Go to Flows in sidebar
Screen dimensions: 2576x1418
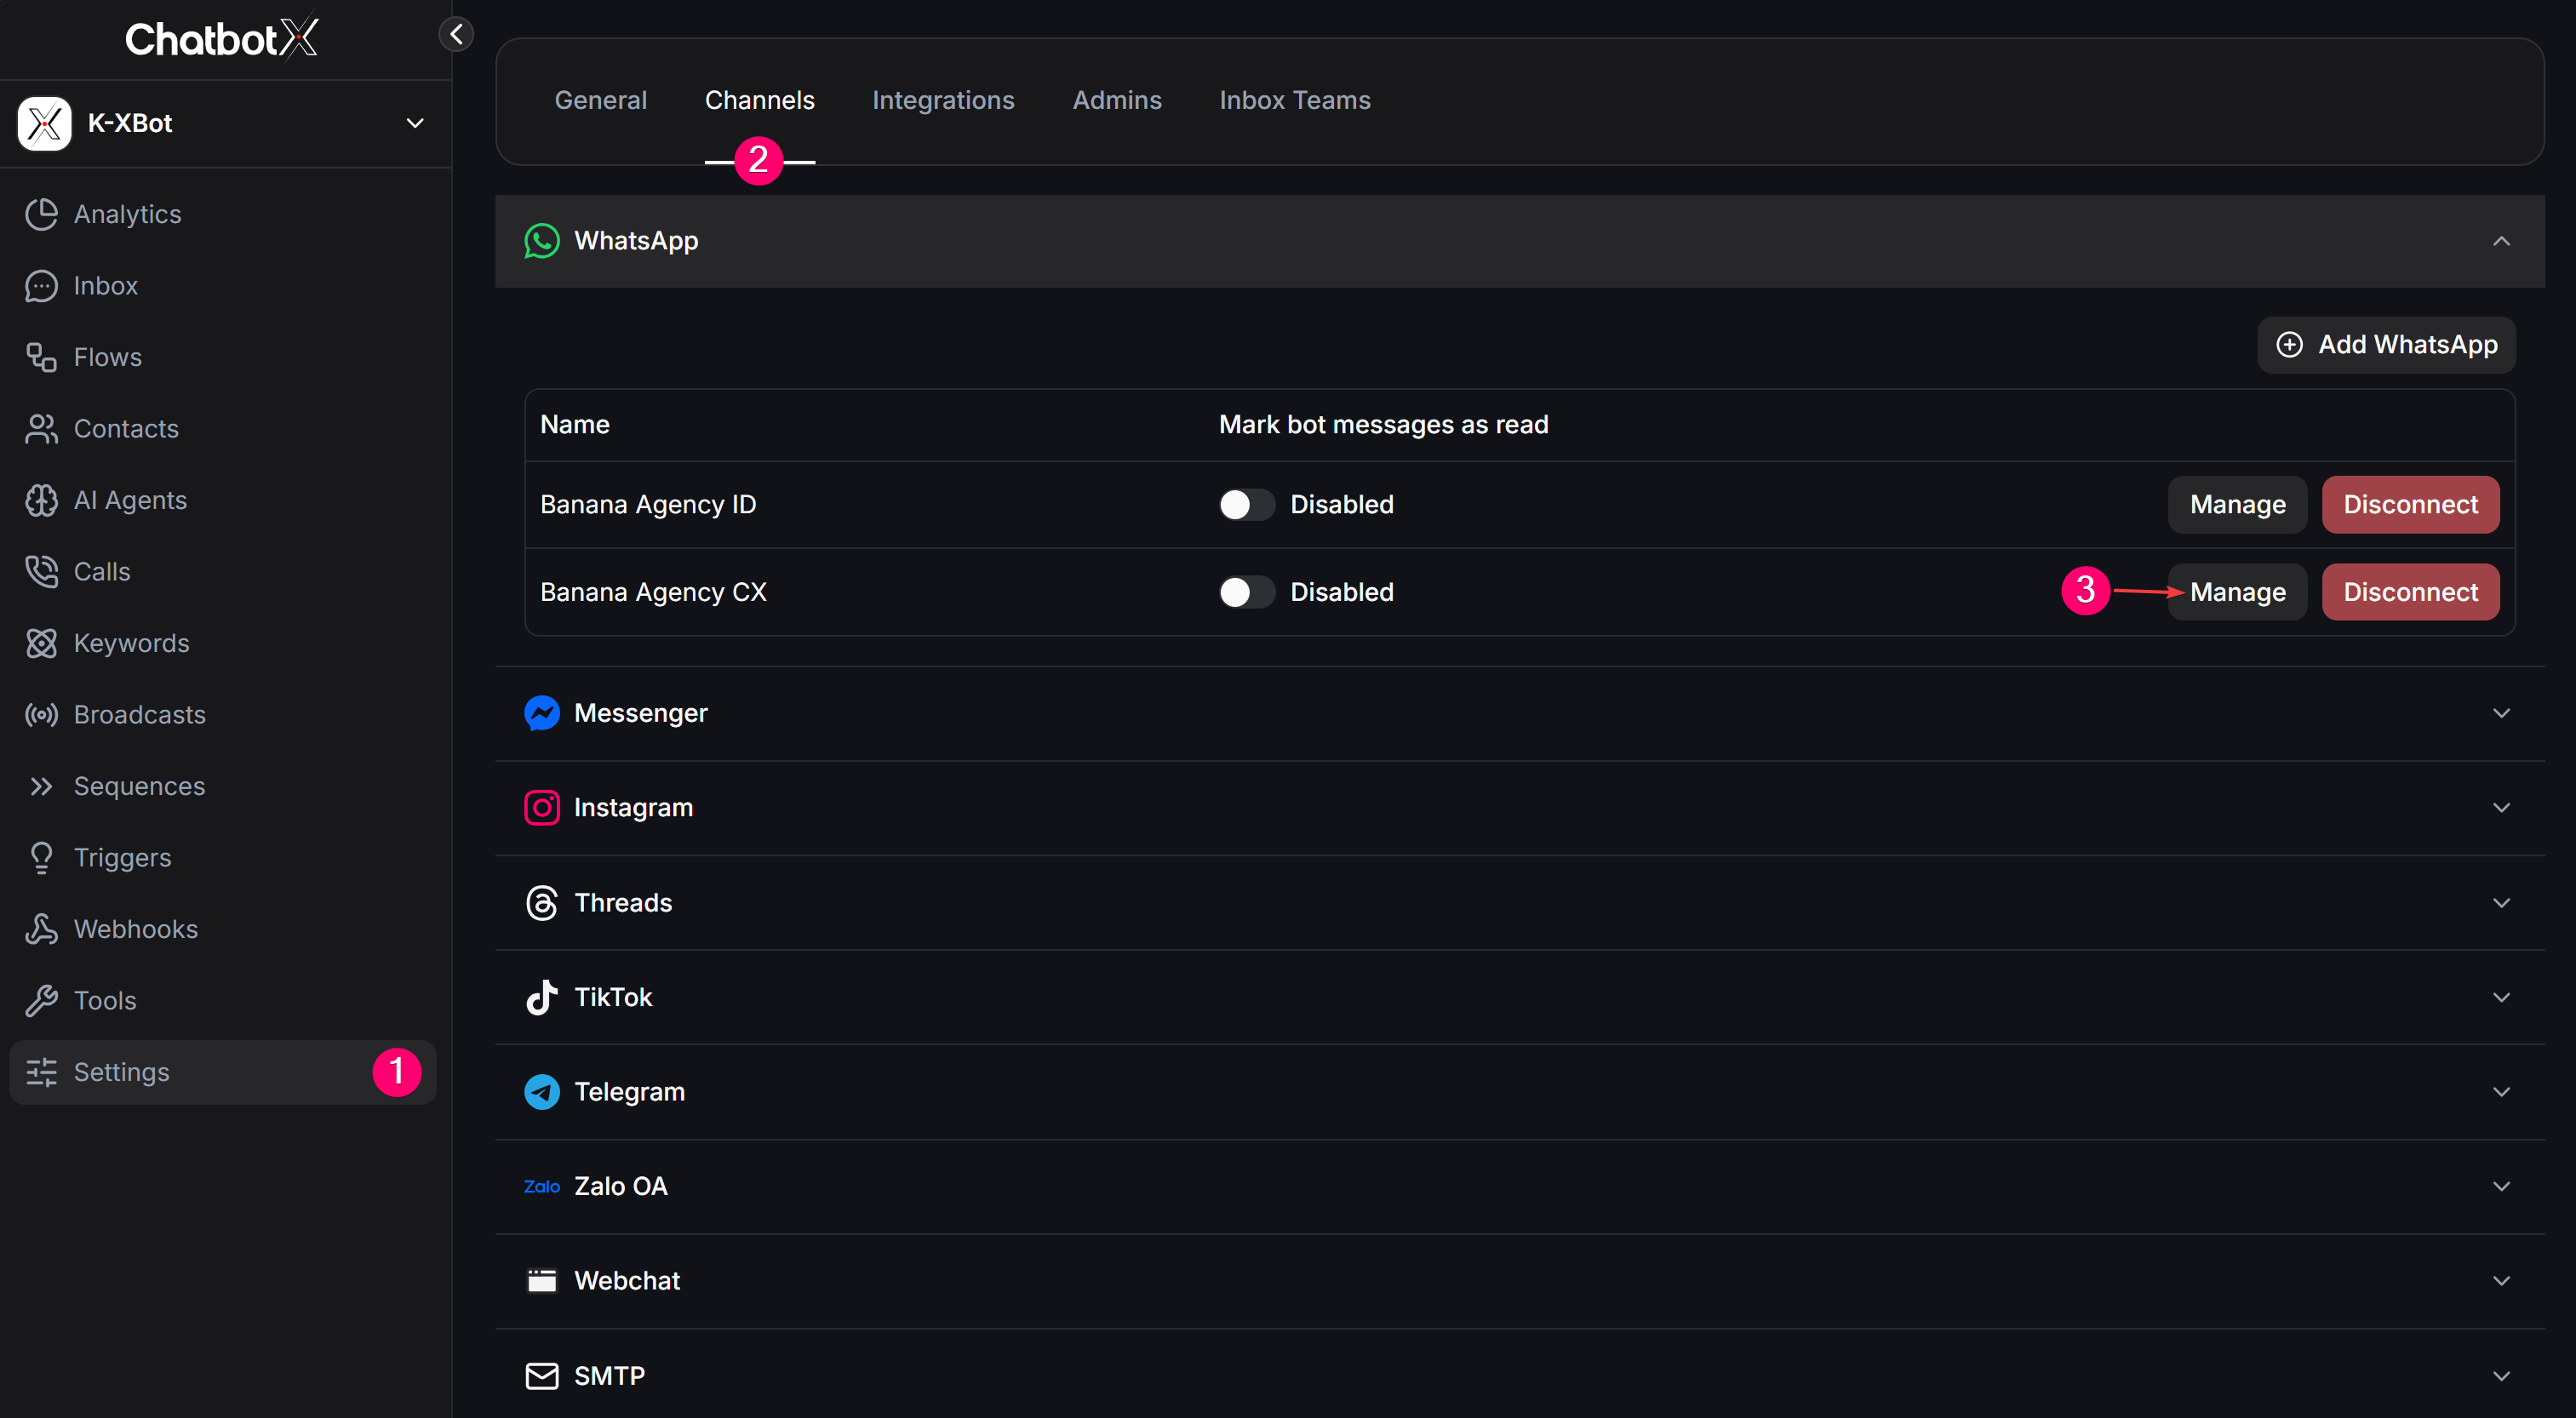pos(224,357)
